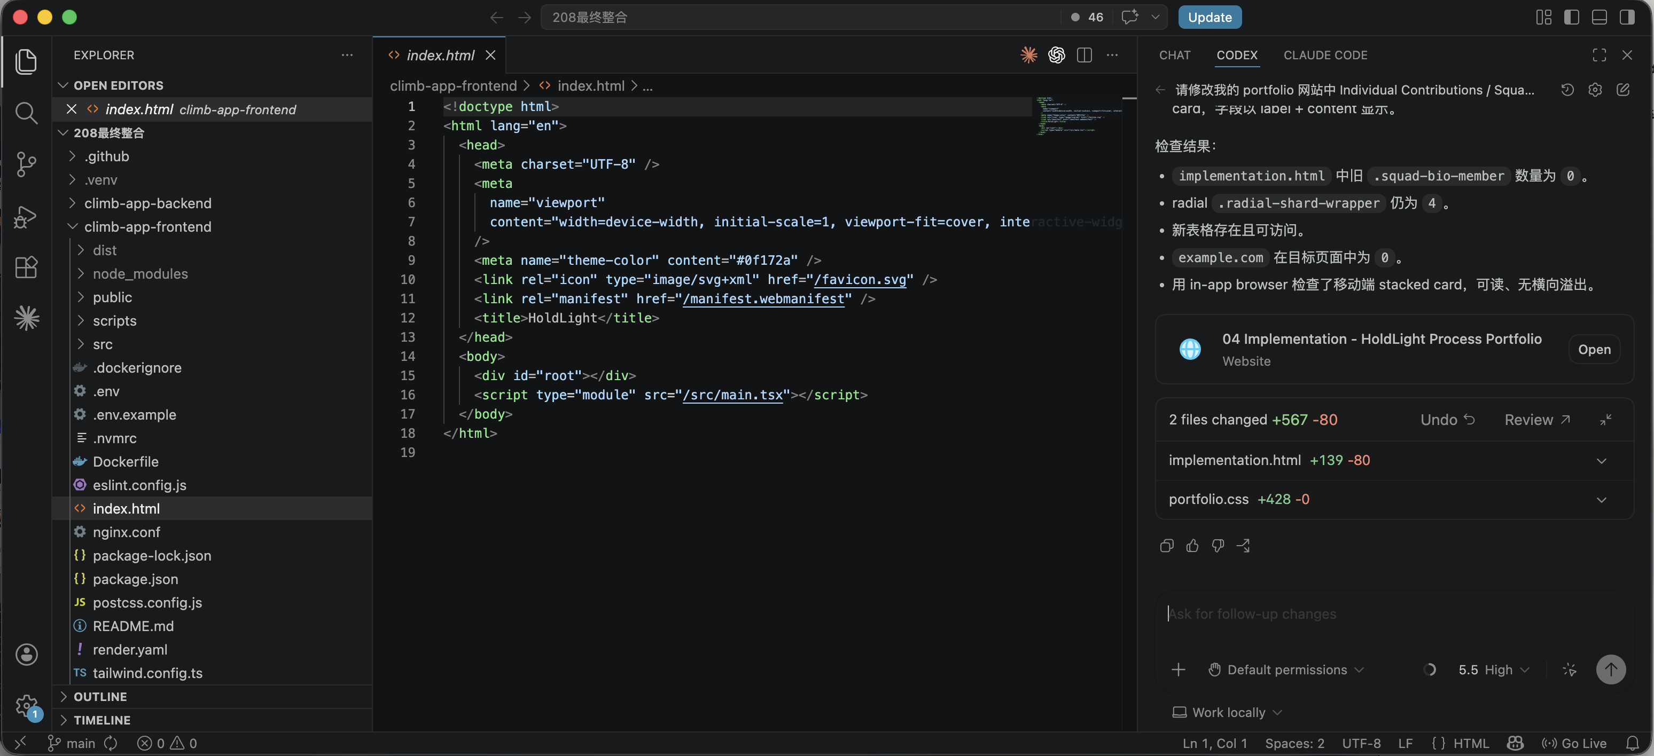Click the code minimap preview
The image size is (1654, 756).
1079,115
